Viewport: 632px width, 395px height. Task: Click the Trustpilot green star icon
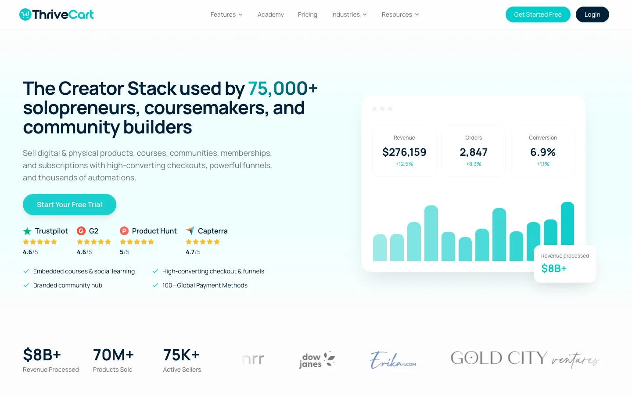27,231
